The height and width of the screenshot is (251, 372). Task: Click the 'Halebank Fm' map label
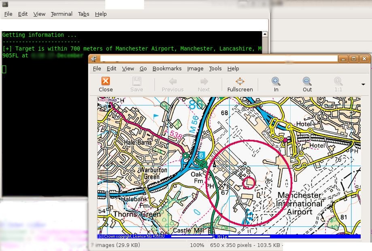click(135, 202)
